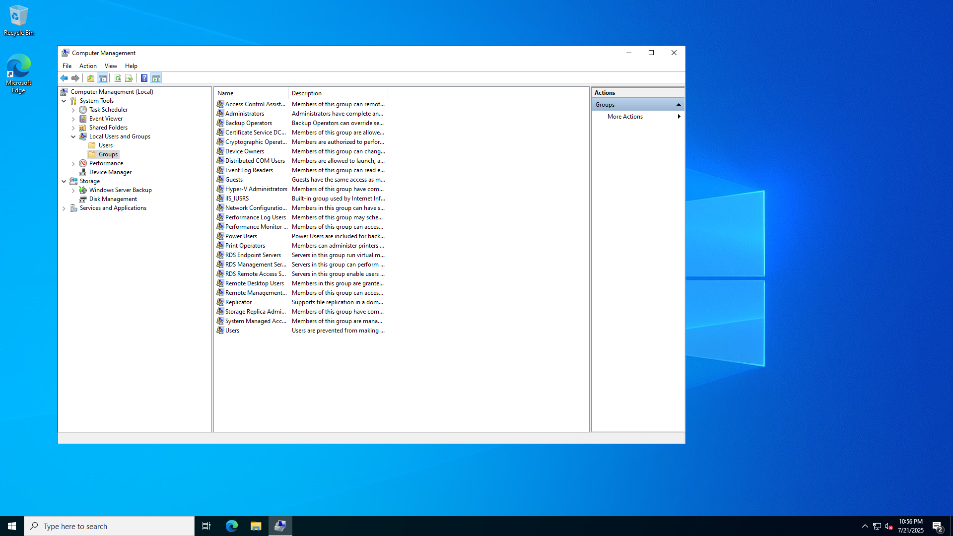Click the Back arrow toolbar icon

(64, 78)
